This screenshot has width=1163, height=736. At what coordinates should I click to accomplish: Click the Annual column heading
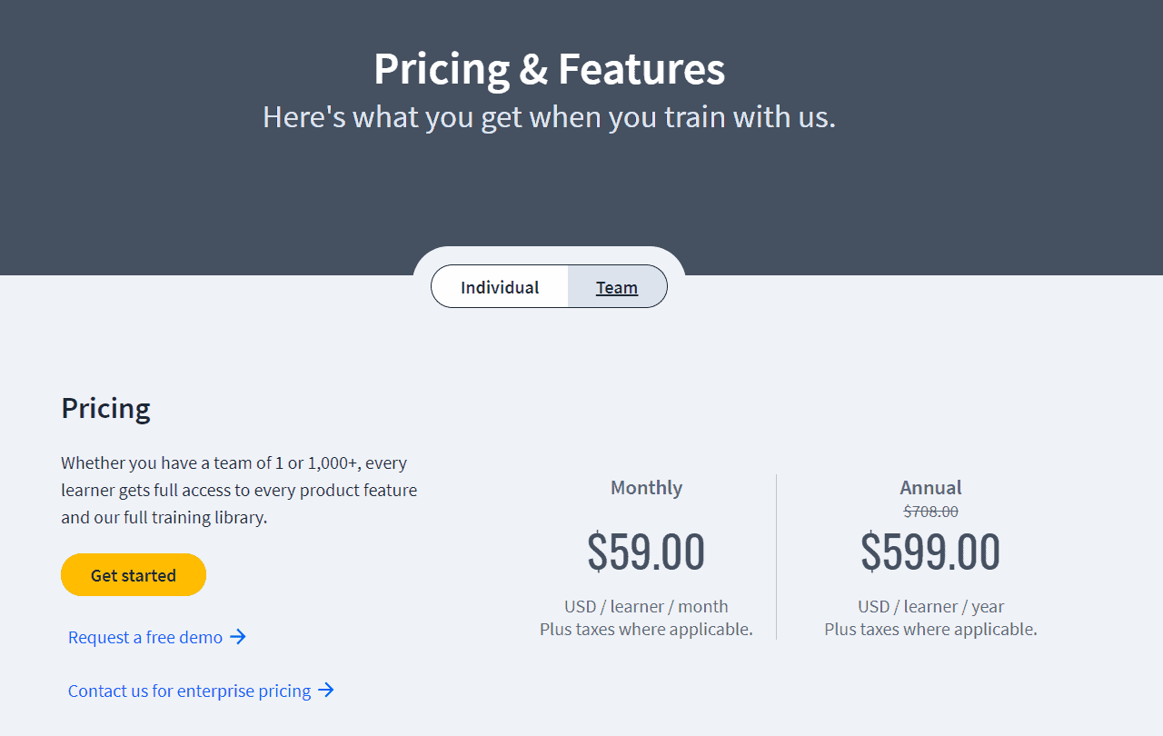click(930, 487)
